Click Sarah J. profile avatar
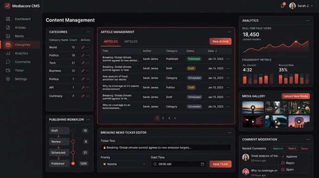319x178 pixels. point(293,6)
